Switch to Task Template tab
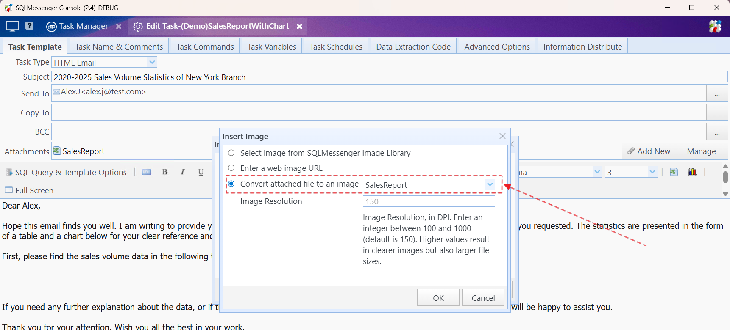 [x=35, y=47]
